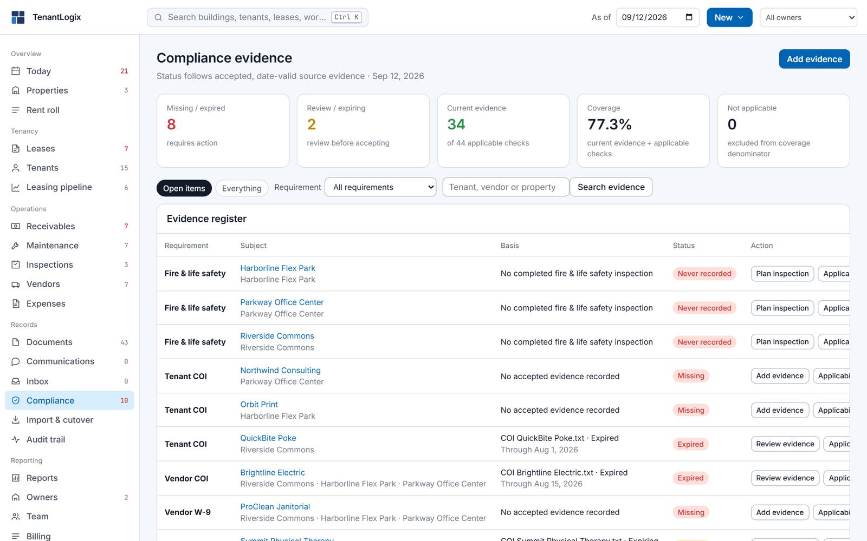Image resolution: width=867 pixels, height=541 pixels.
Task: Open the Northwind Consulting link
Action: (280, 370)
